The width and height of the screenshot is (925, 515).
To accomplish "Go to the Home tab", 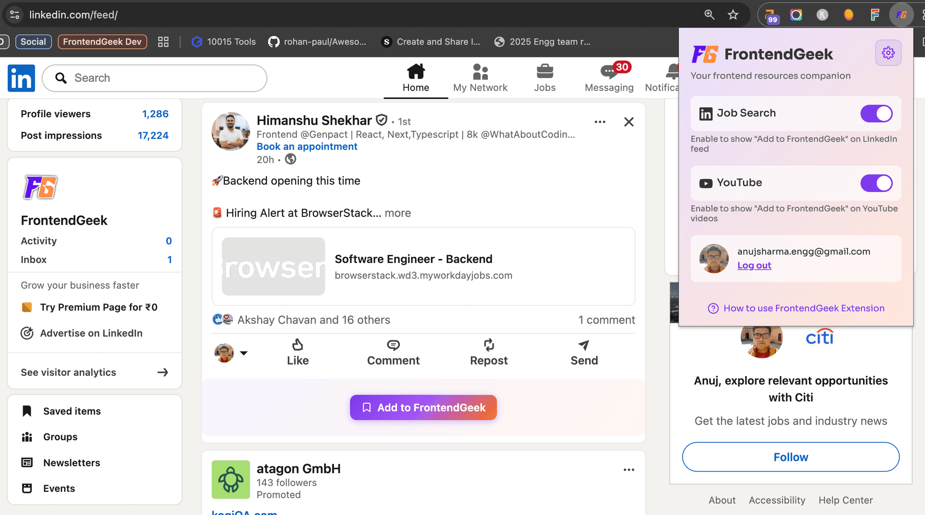I will pyautogui.click(x=416, y=78).
